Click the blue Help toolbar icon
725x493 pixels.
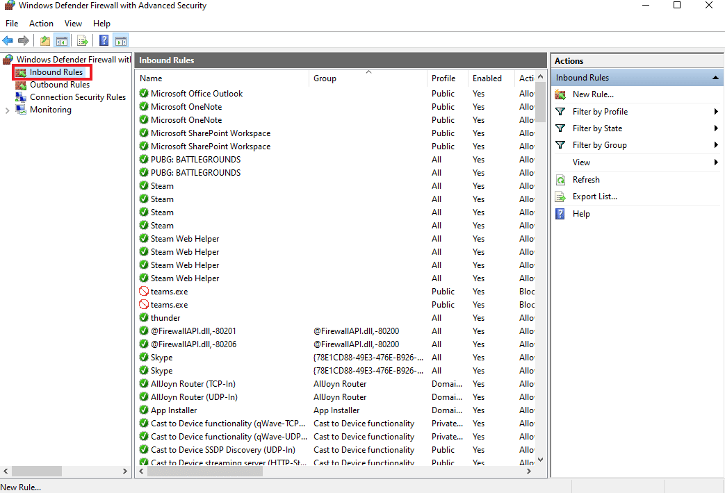pyautogui.click(x=104, y=41)
